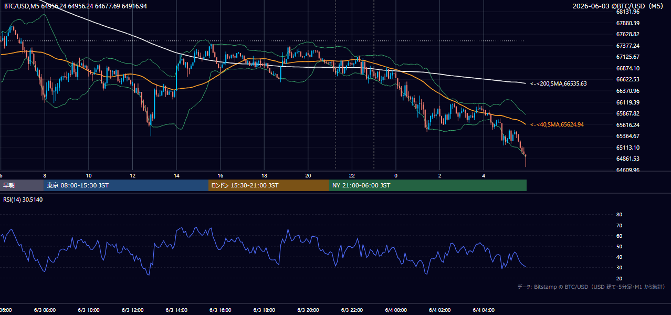Screen dimensions: 671x315
Task: Click the bottom axis label 6/3 08:00
Action: pyautogui.click(x=45, y=310)
